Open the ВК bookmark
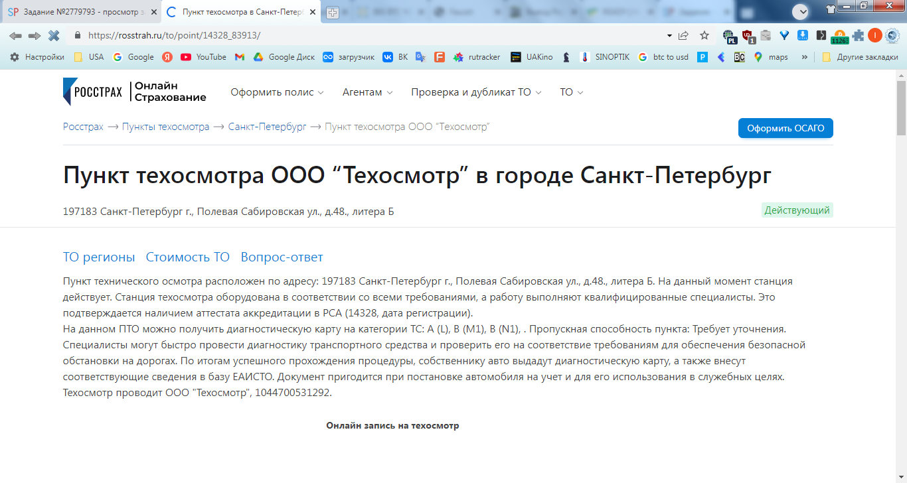 pyautogui.click(x=396, y=57)
